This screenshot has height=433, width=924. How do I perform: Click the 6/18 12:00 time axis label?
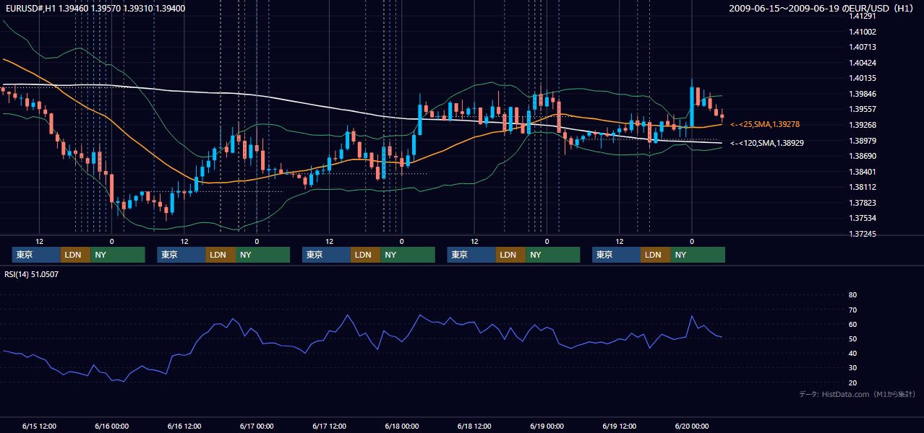click(474, 427)
